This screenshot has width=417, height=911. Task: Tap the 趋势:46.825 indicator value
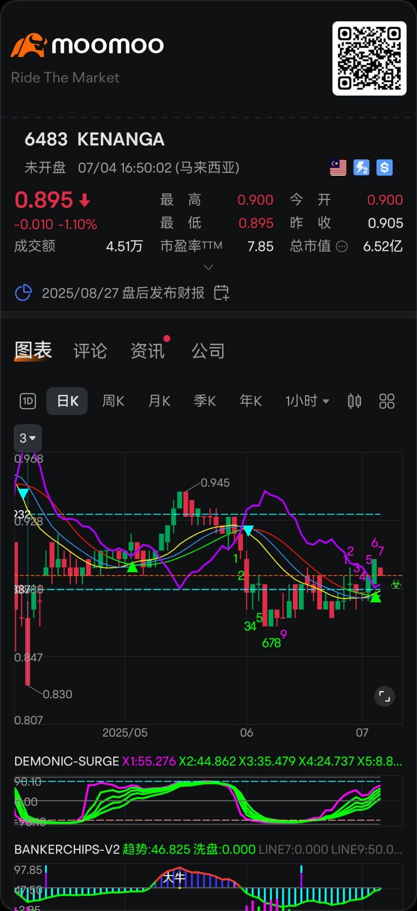(156, 850)
